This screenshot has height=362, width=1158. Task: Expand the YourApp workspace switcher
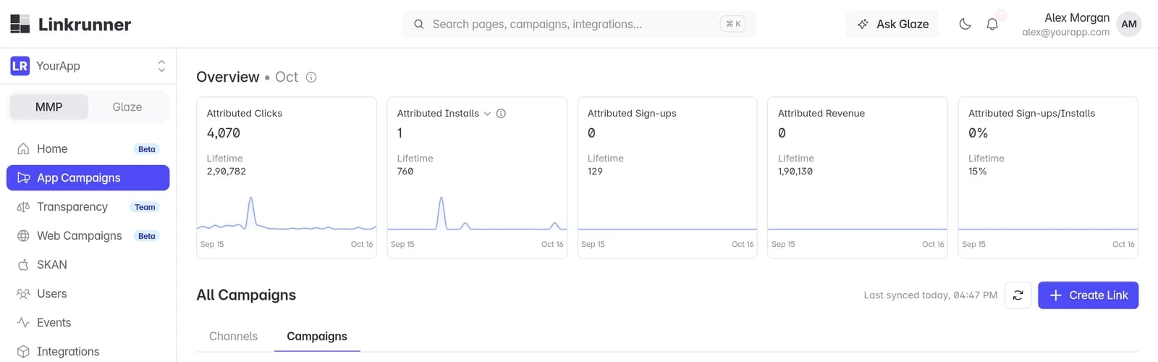[88, 66]
